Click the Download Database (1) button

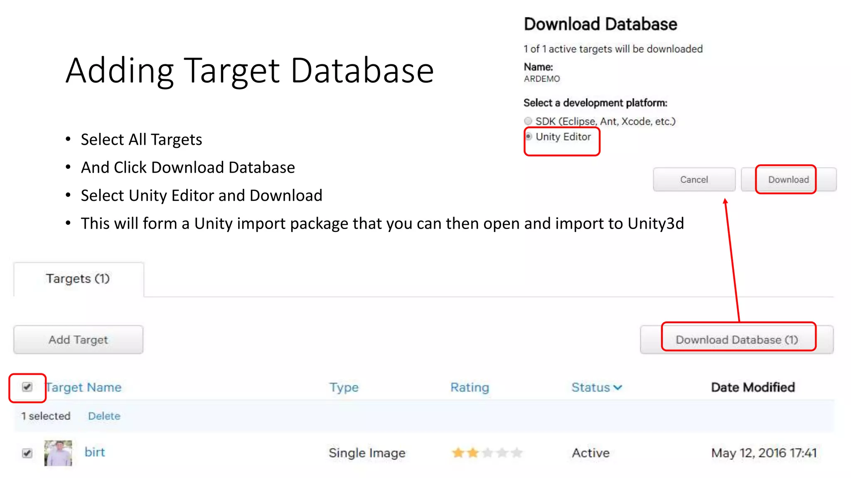click(736, 340)
